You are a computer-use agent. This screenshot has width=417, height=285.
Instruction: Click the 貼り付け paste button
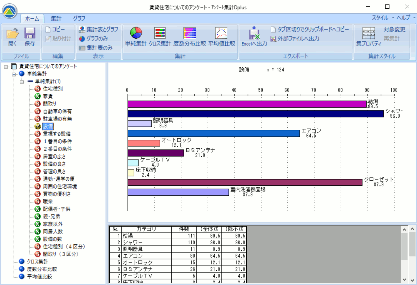tap(58, 38)
